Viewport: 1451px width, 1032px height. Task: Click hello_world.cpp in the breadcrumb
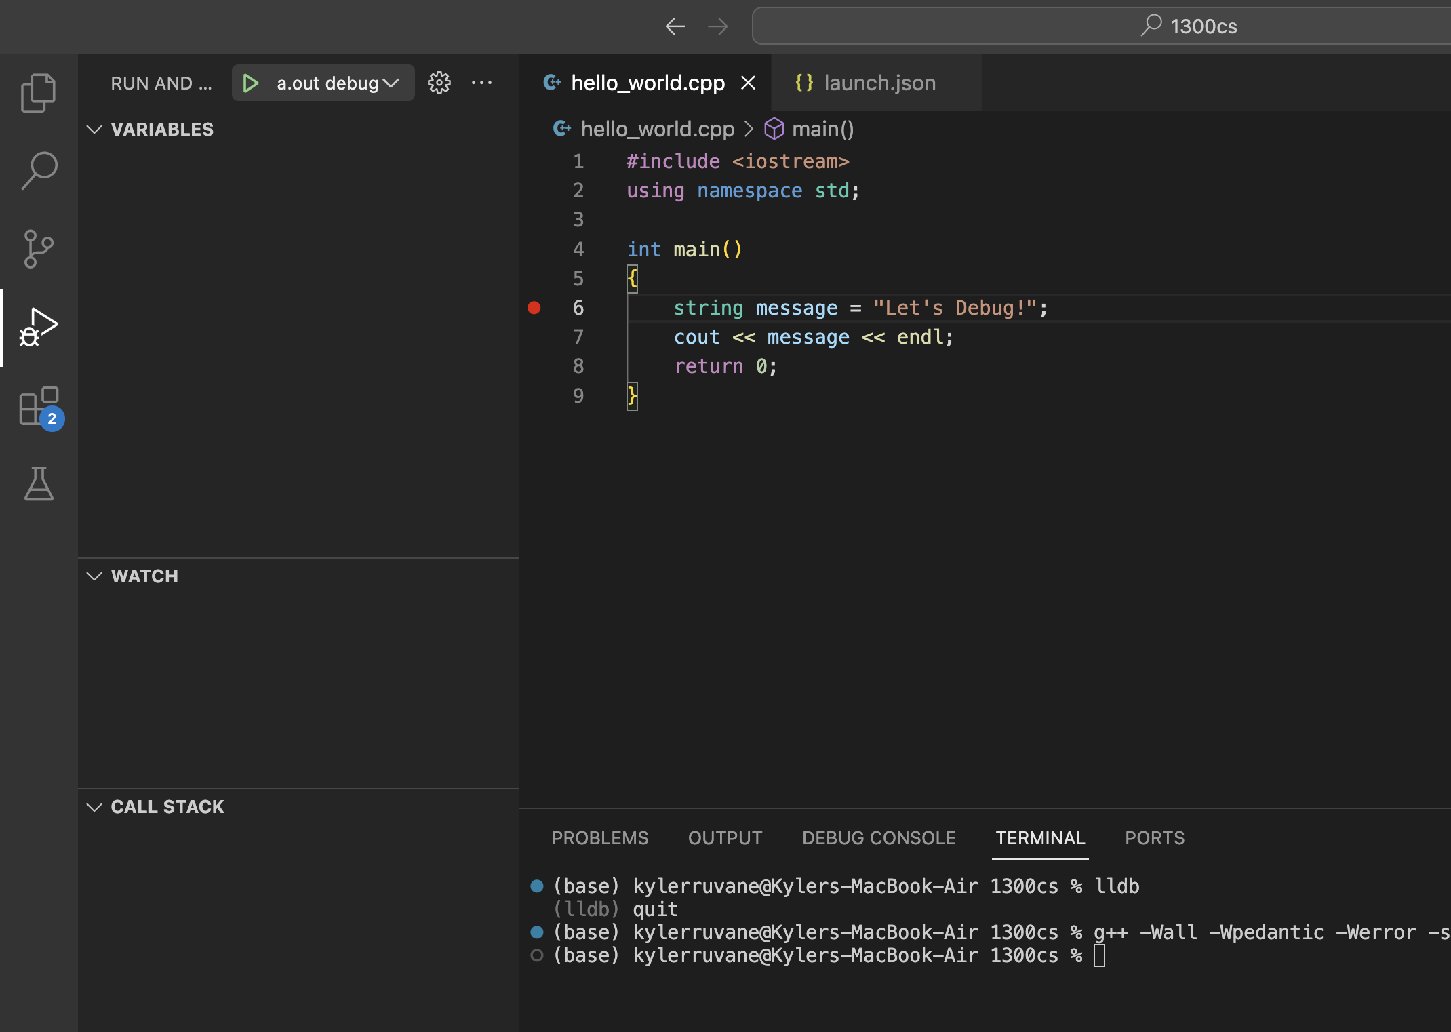tap(658, 129)
